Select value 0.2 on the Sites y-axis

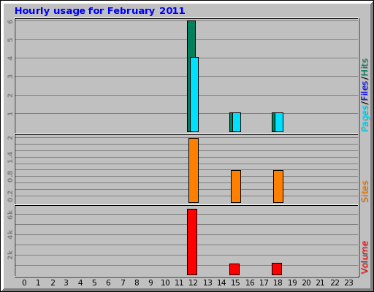point(10,196)
